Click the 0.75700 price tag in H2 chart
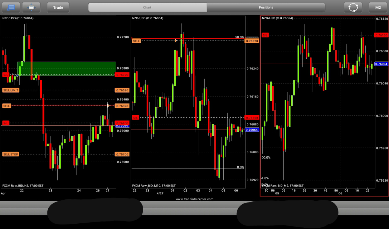Viewport: 389px width, 229px height. pos(122,154)
